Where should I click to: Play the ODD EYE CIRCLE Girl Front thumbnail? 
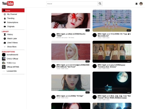(71, 52)
